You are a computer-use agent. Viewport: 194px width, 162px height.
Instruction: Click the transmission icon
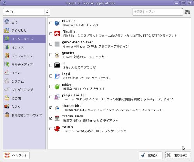tap(57, 118)
